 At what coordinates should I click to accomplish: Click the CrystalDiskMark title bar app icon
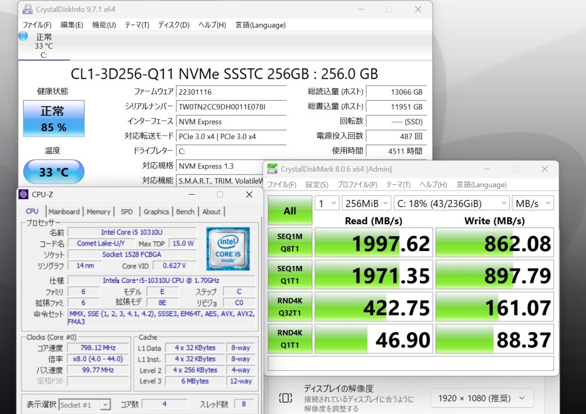273,169
